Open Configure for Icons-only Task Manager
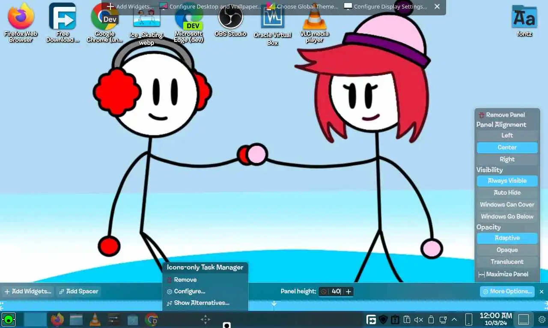This screenshot has width=548, height=328. (205, 291)
